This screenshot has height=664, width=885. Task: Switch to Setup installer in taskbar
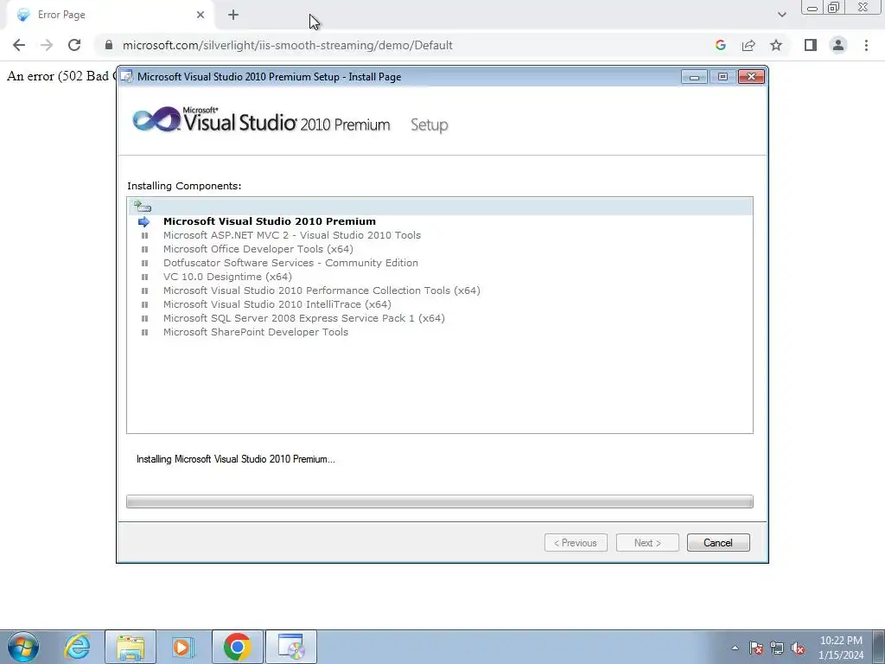point(290,647)
